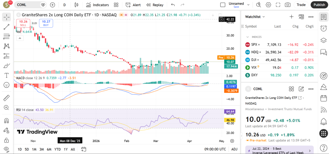Open the Watchlist dropdown
Image resolution: width=329 pixels, height=154 pixels.
tap(255, 17)
